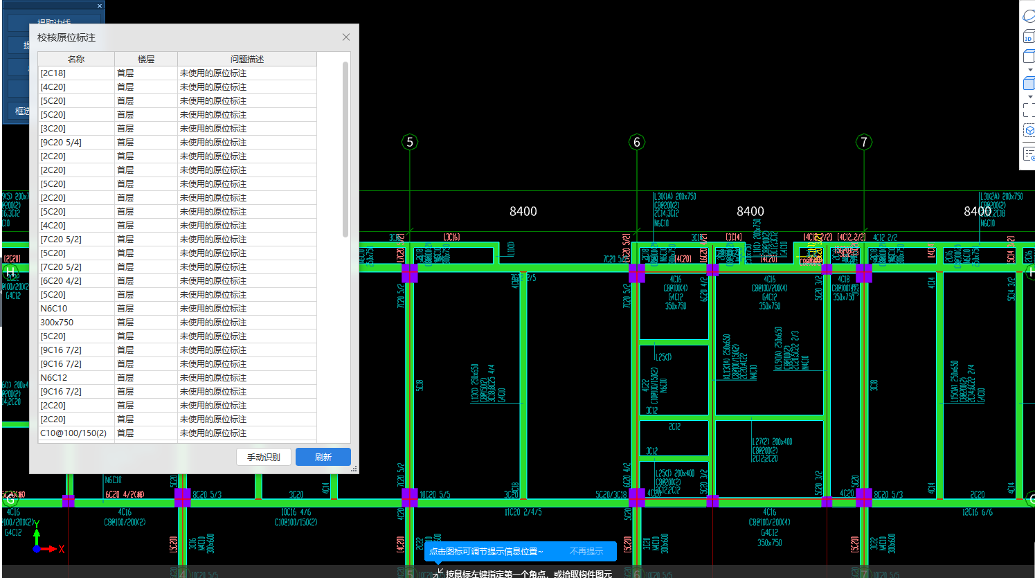Click the 8400 dimension between axes 6 and 7
1035x578 pixels.
[750, 211]
